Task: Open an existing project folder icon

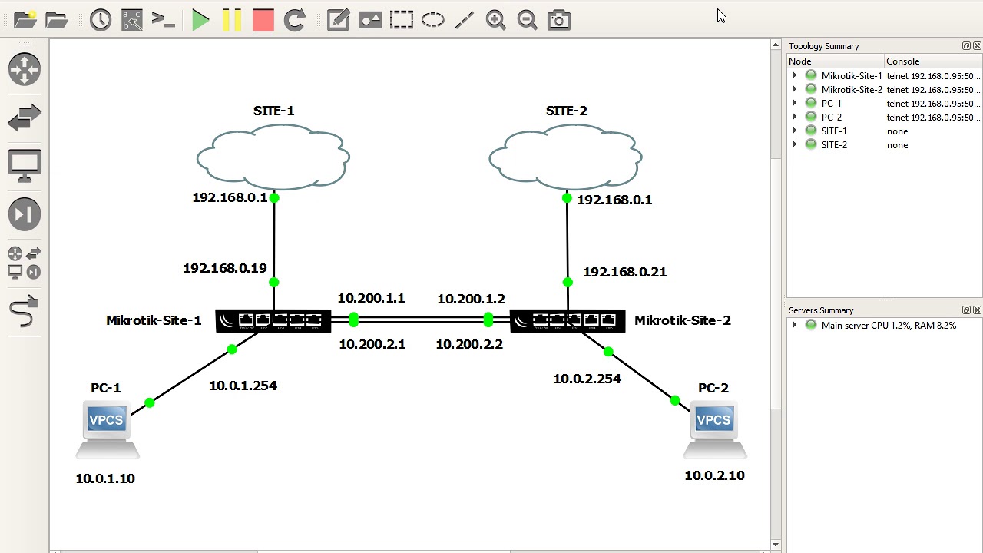Action: coord(56,20)
